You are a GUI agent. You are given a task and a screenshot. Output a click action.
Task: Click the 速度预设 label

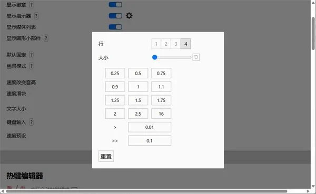[x=16, y=136]
